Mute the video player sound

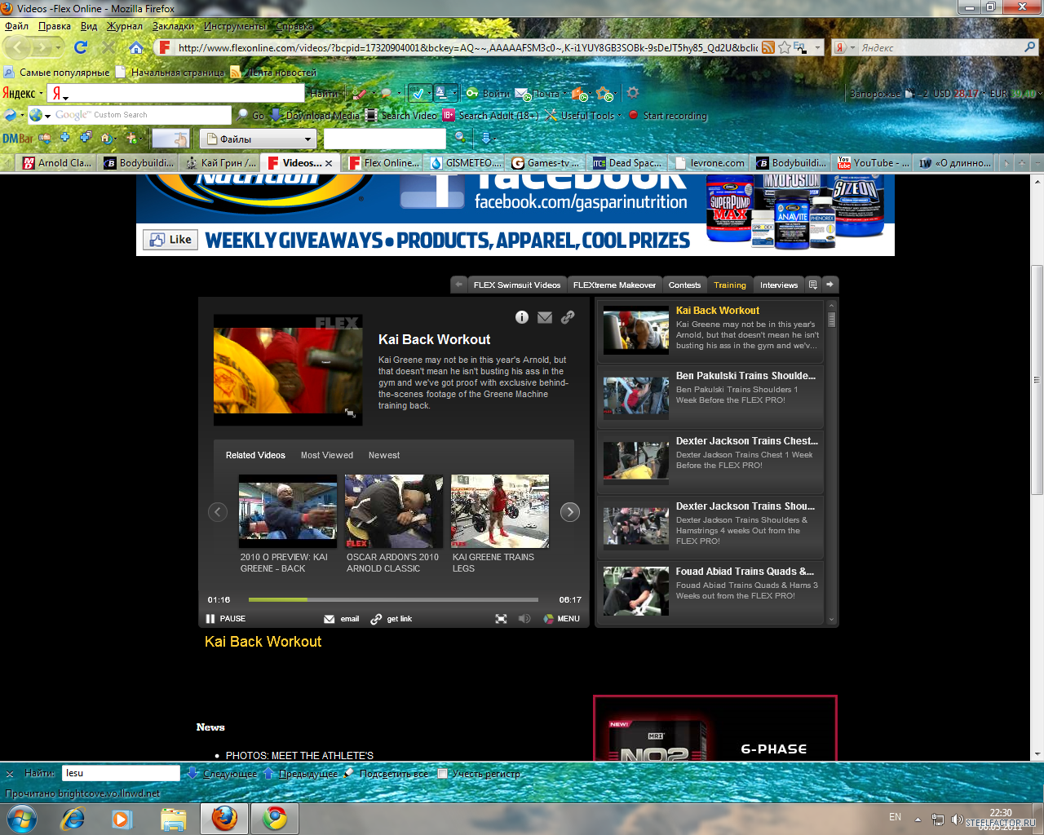pos(524,619)
